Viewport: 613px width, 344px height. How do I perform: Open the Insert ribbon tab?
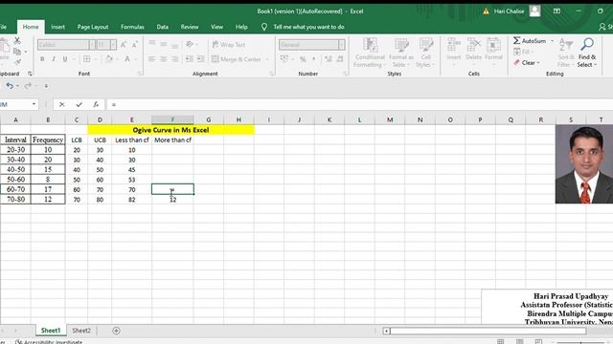click(x=57, y=27)
